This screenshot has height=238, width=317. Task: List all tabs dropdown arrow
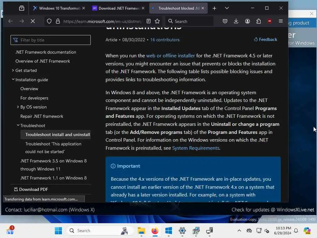[227, 8]
